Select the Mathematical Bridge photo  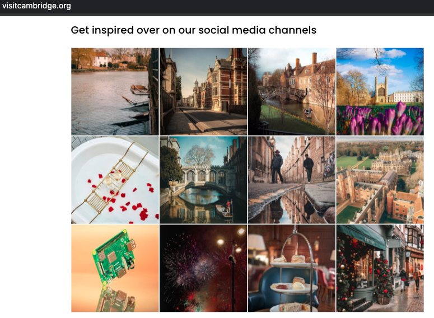click(291, 92)
